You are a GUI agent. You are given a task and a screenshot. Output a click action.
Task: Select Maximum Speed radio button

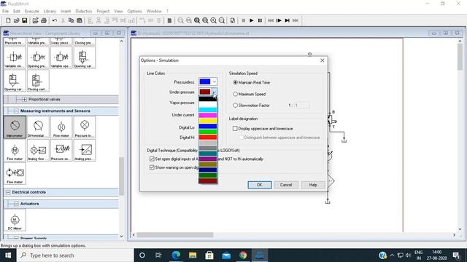tap(235, 94)
